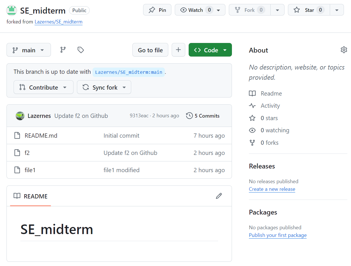Open upstream Lazernes/SE_midterm link
This screenshot has height=266, width=351.
59,22
